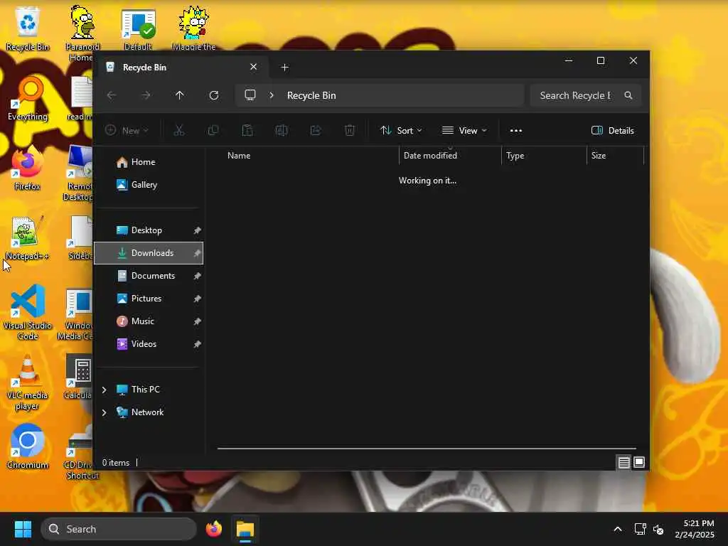Open the Everything search desktop icon
Image resolution: width=728 pixels, height=546 pixels.
pos(28,98)
